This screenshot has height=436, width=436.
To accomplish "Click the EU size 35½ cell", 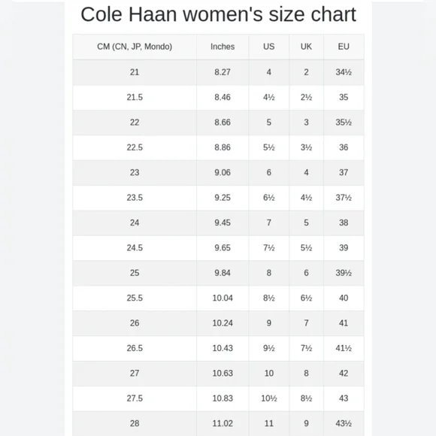I will [x=344, y=123].
